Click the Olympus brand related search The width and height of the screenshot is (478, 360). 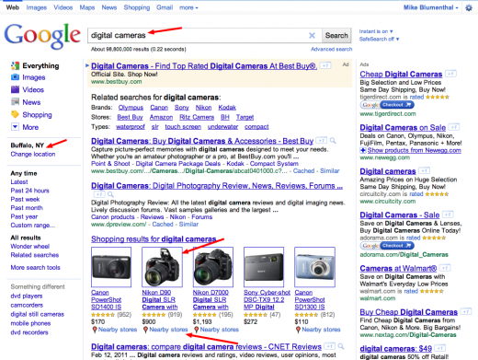pyautogui.click(x=131, y=108)
